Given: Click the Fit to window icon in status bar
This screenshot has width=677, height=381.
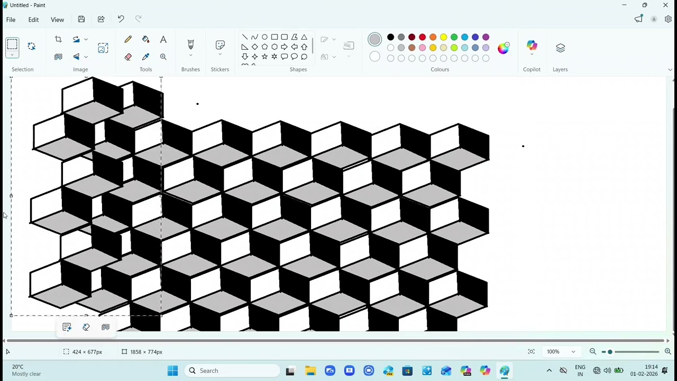Looking at the screenshot, I should pyautogui.click(x=532, y=352).
